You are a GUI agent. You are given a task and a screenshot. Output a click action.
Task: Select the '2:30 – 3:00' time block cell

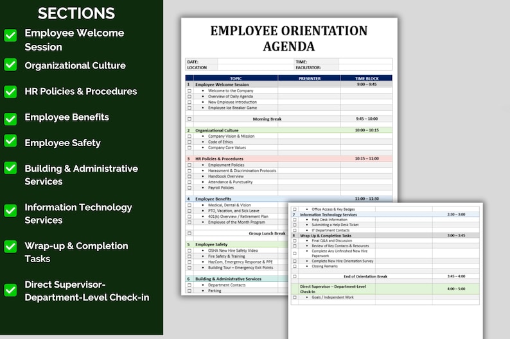tap(456, 215)
